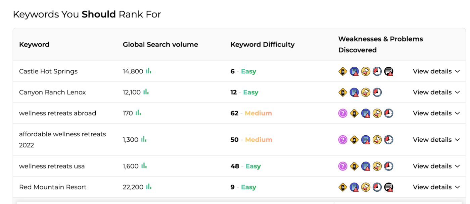This screenshot has width=470, height=204.
Task: Click the red clock icon for Canyon Ranch Lenox
Action: click(377, 92)
